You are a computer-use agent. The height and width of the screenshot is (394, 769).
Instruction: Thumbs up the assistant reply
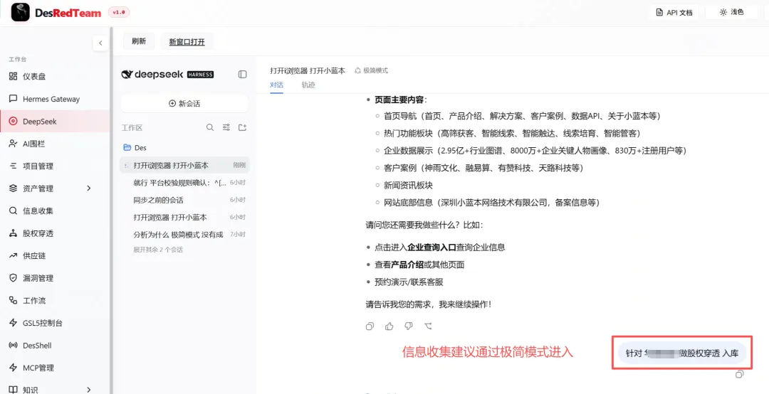(389, 326)
